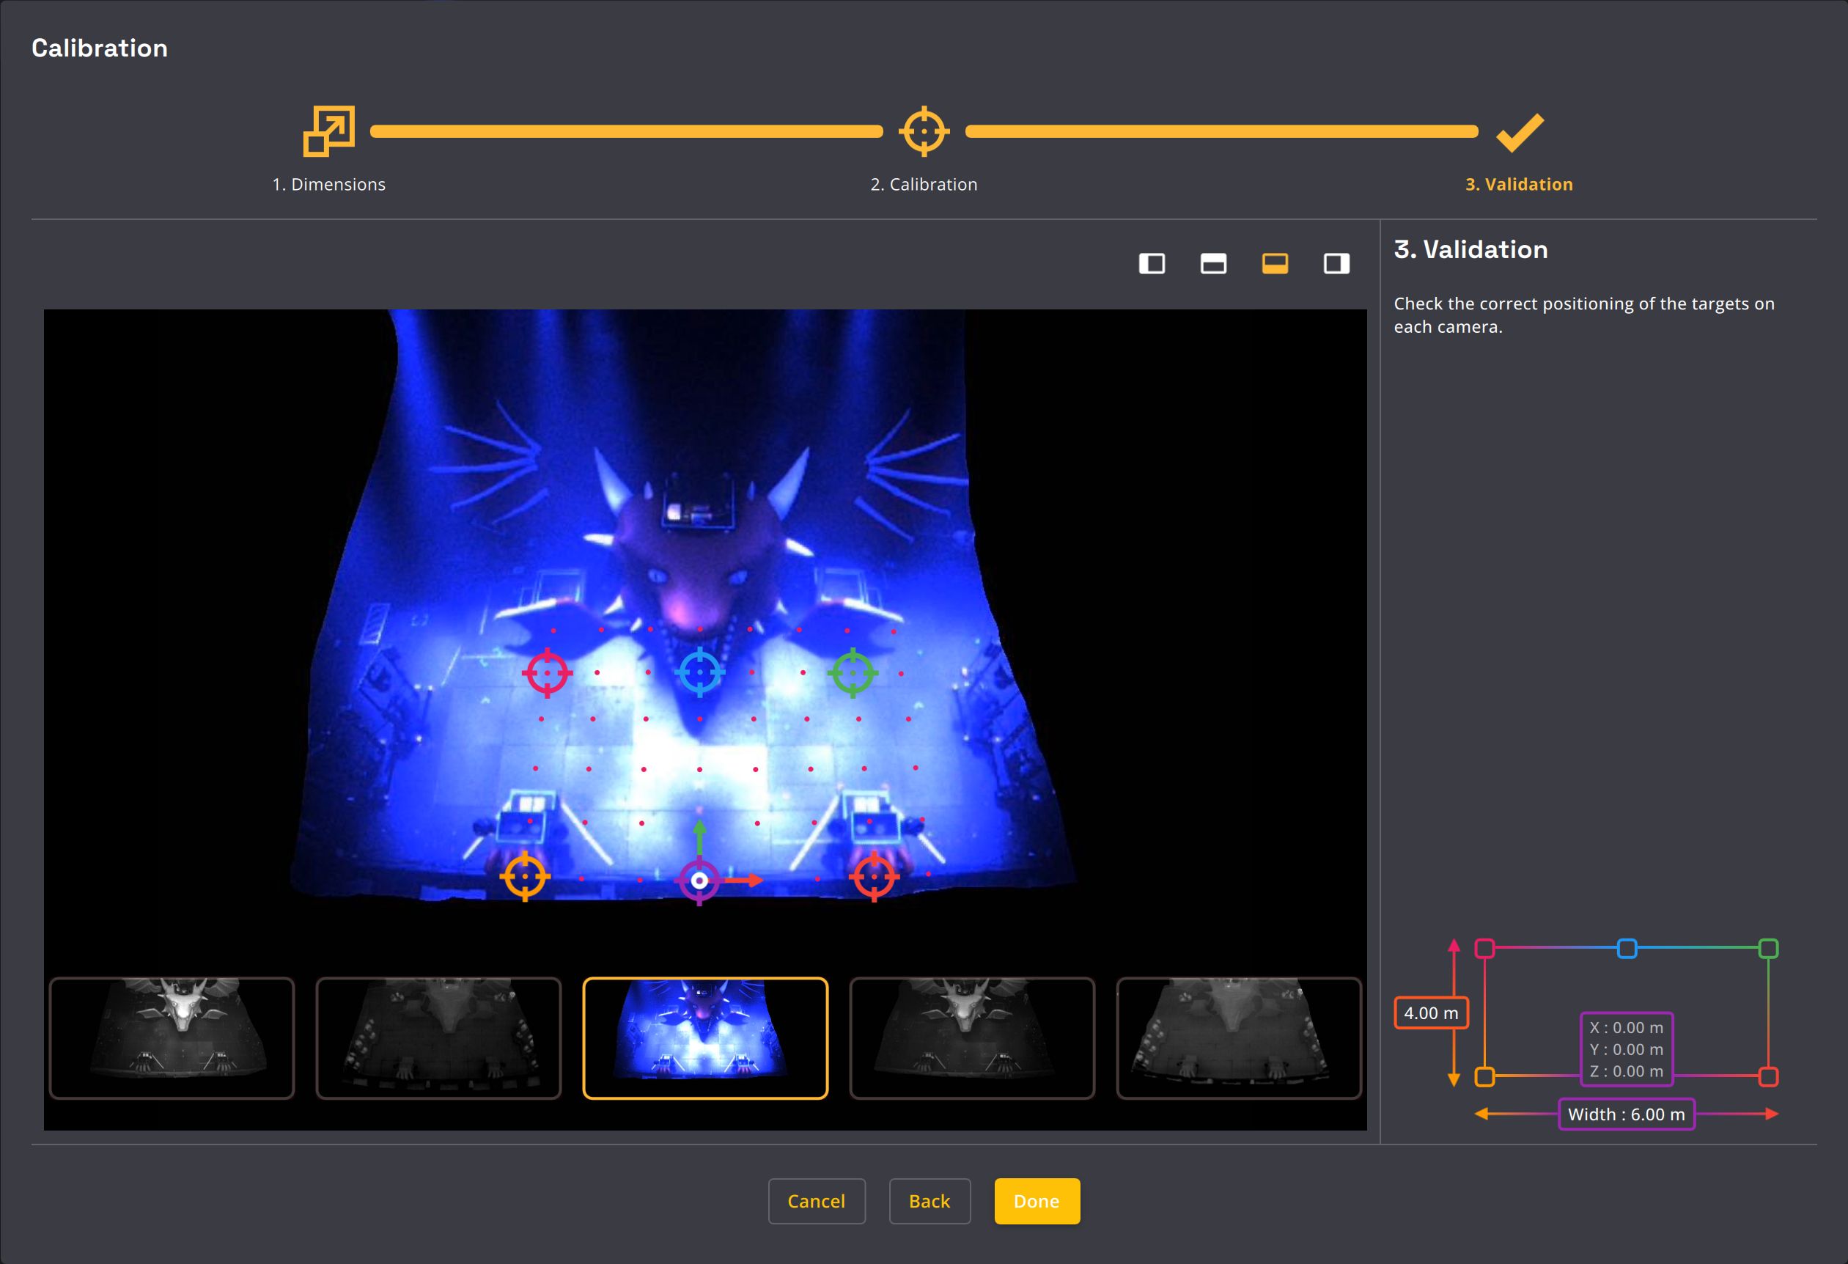Image resolution: width=1848 pixels, height=1264 pixels.
Task: Switch to right panel layout icon
Action: [1336, 263]
